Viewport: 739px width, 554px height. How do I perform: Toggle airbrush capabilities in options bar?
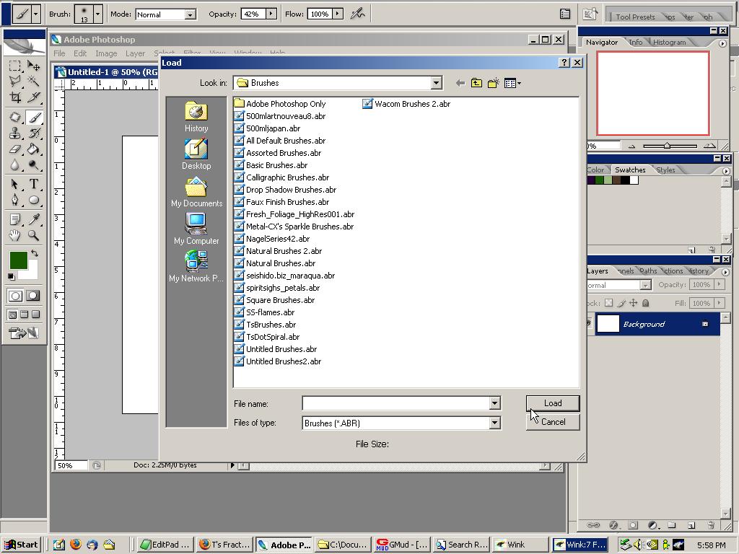point(358,13)
